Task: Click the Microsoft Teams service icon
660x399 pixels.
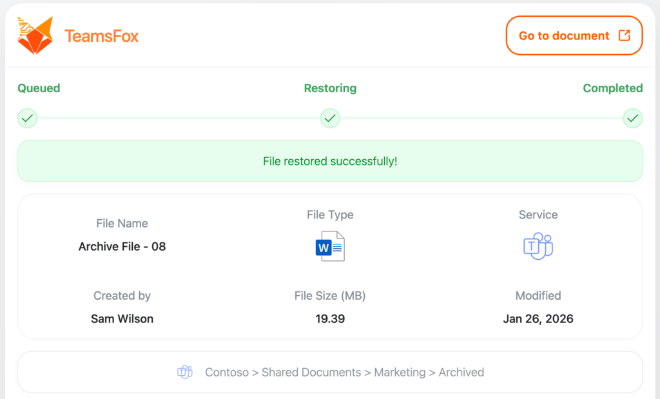Action: coord(538,246)
